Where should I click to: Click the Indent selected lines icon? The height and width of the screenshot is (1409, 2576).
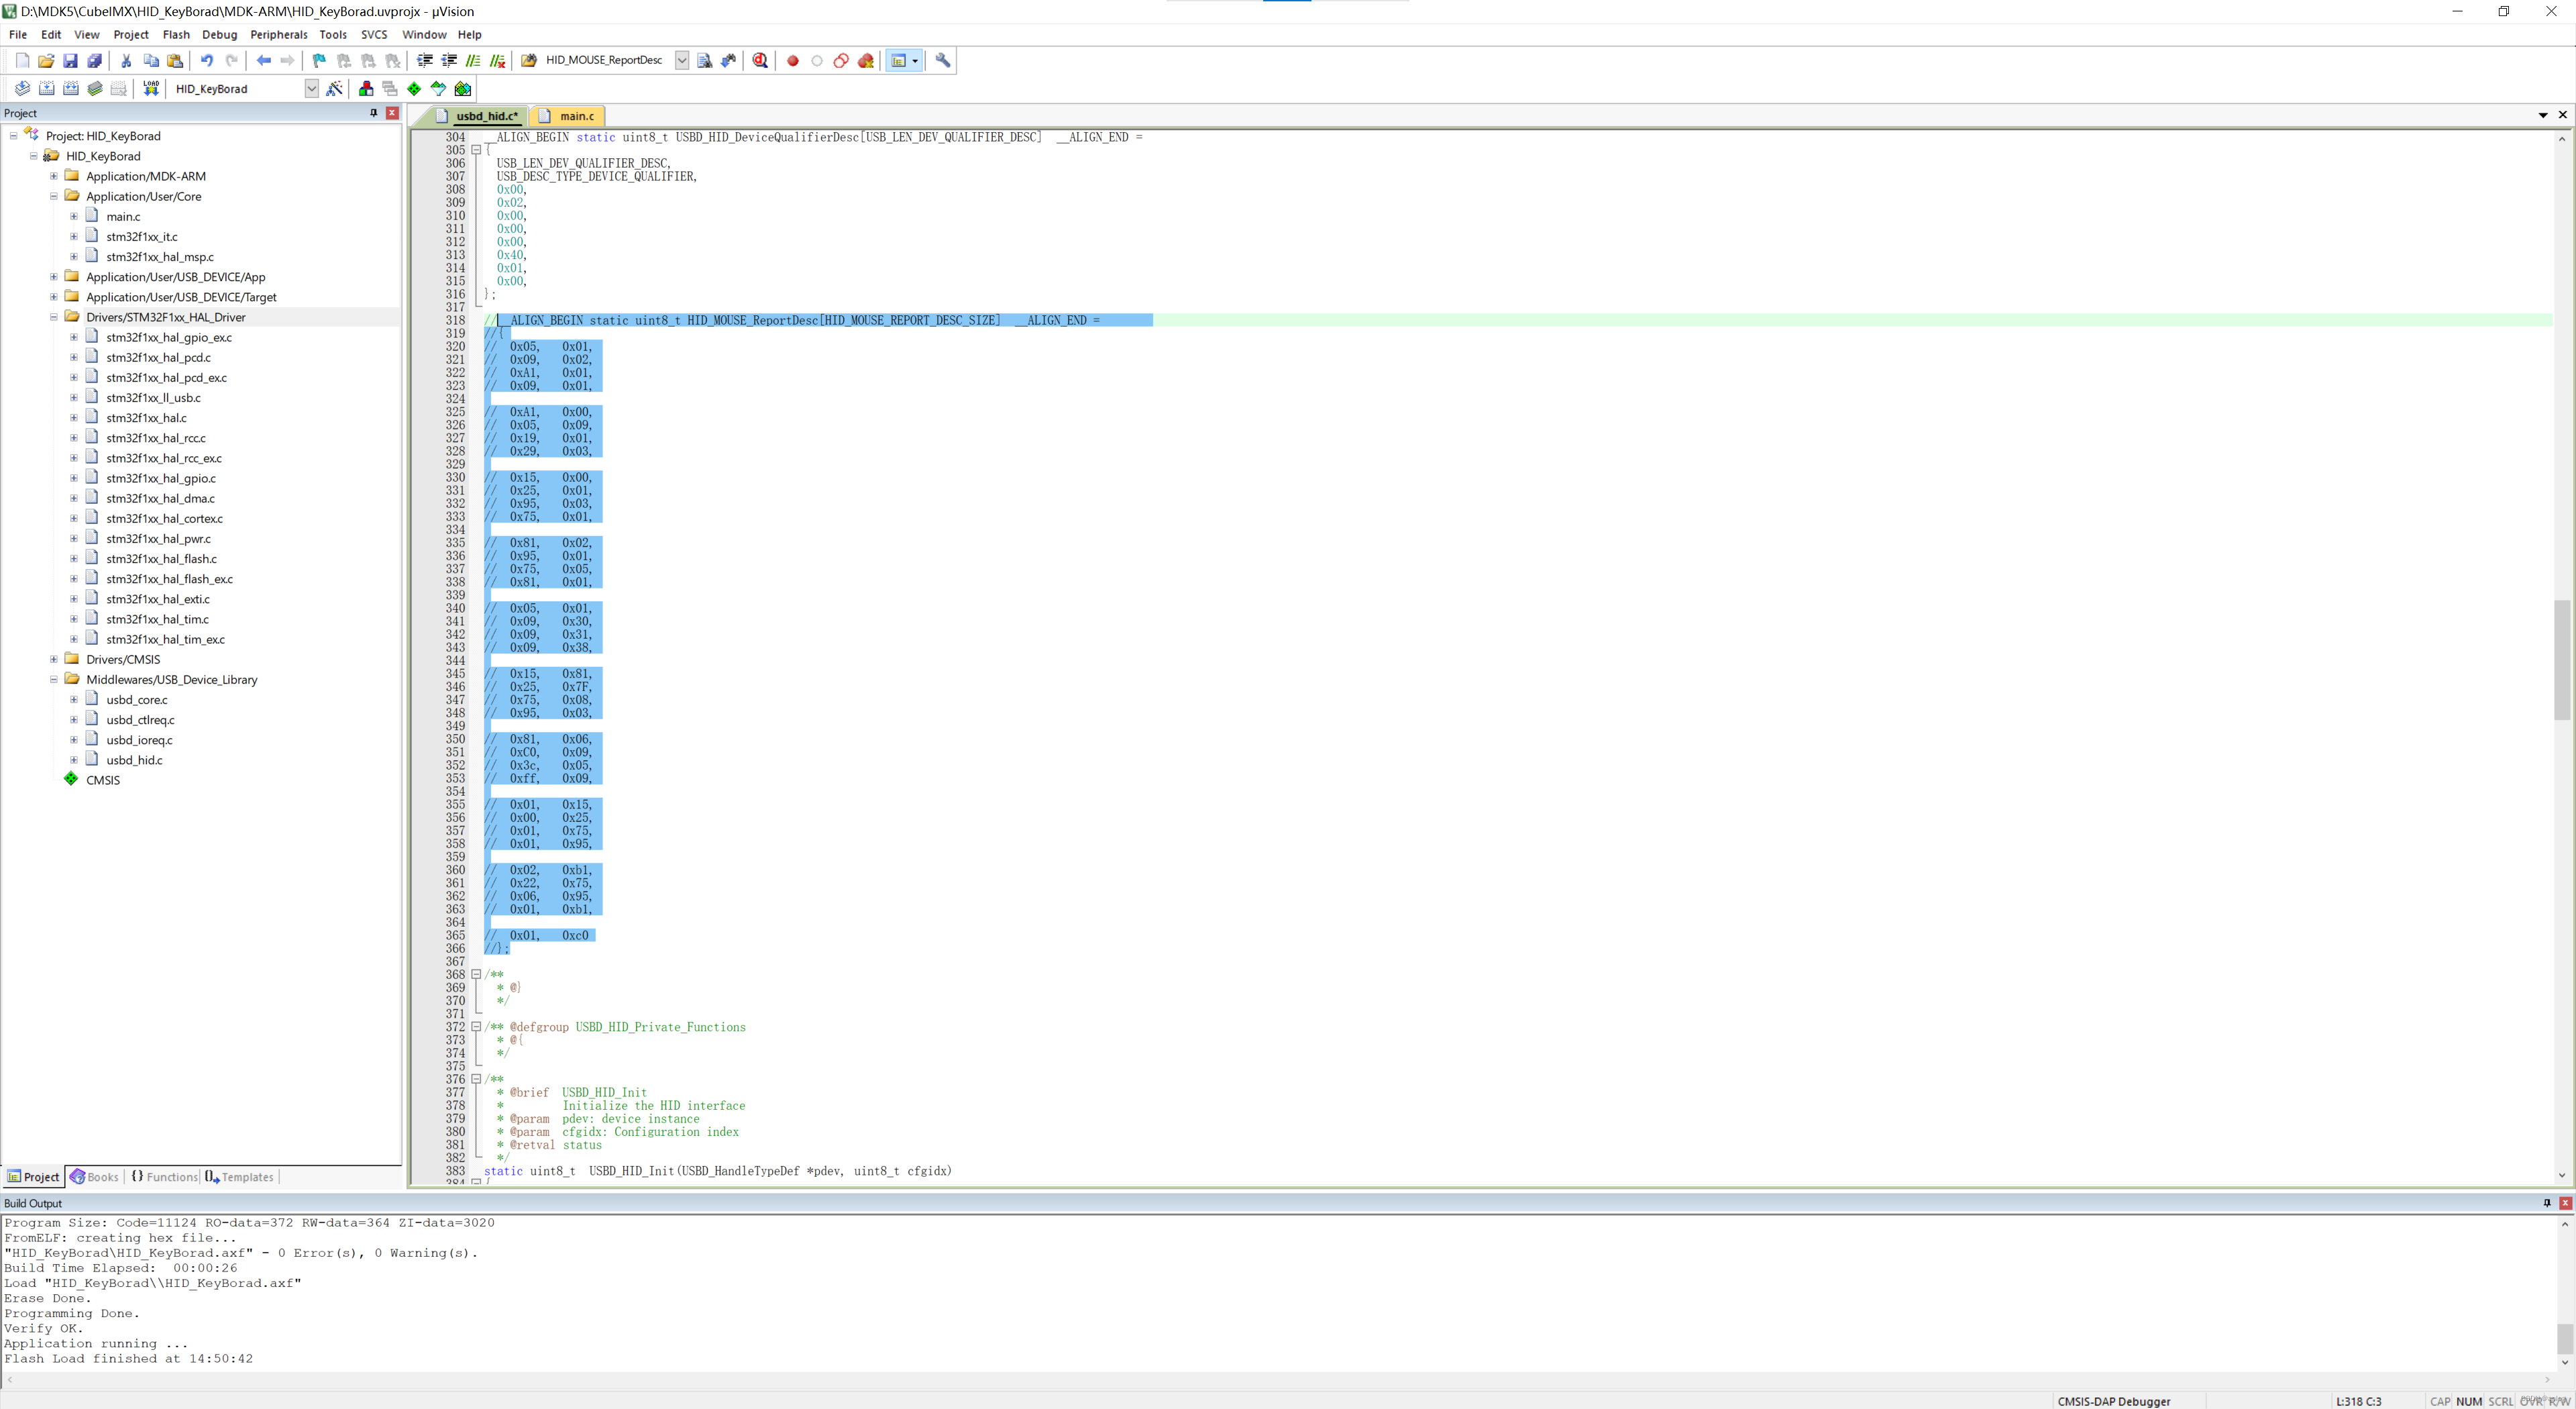tap(425, 61)
